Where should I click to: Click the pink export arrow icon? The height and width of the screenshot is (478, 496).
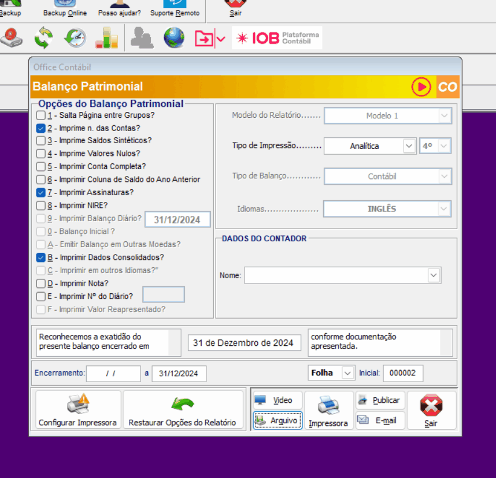204,39
